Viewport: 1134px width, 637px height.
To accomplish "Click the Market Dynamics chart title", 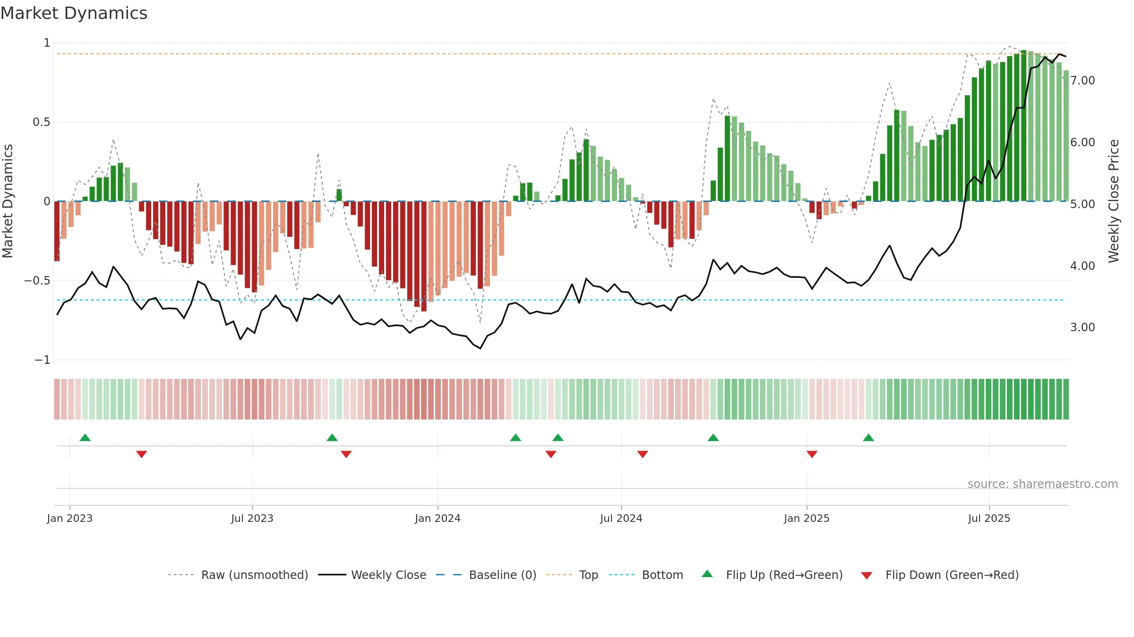I will 74,13.
